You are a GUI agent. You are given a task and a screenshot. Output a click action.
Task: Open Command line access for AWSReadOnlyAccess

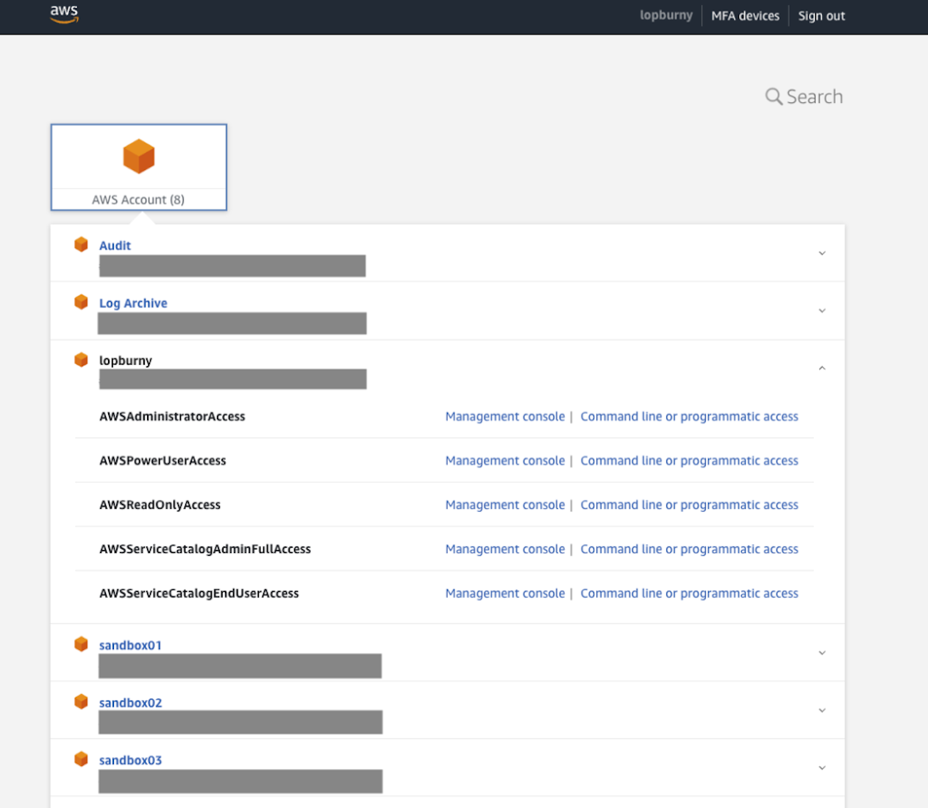[x=689, y=504]
